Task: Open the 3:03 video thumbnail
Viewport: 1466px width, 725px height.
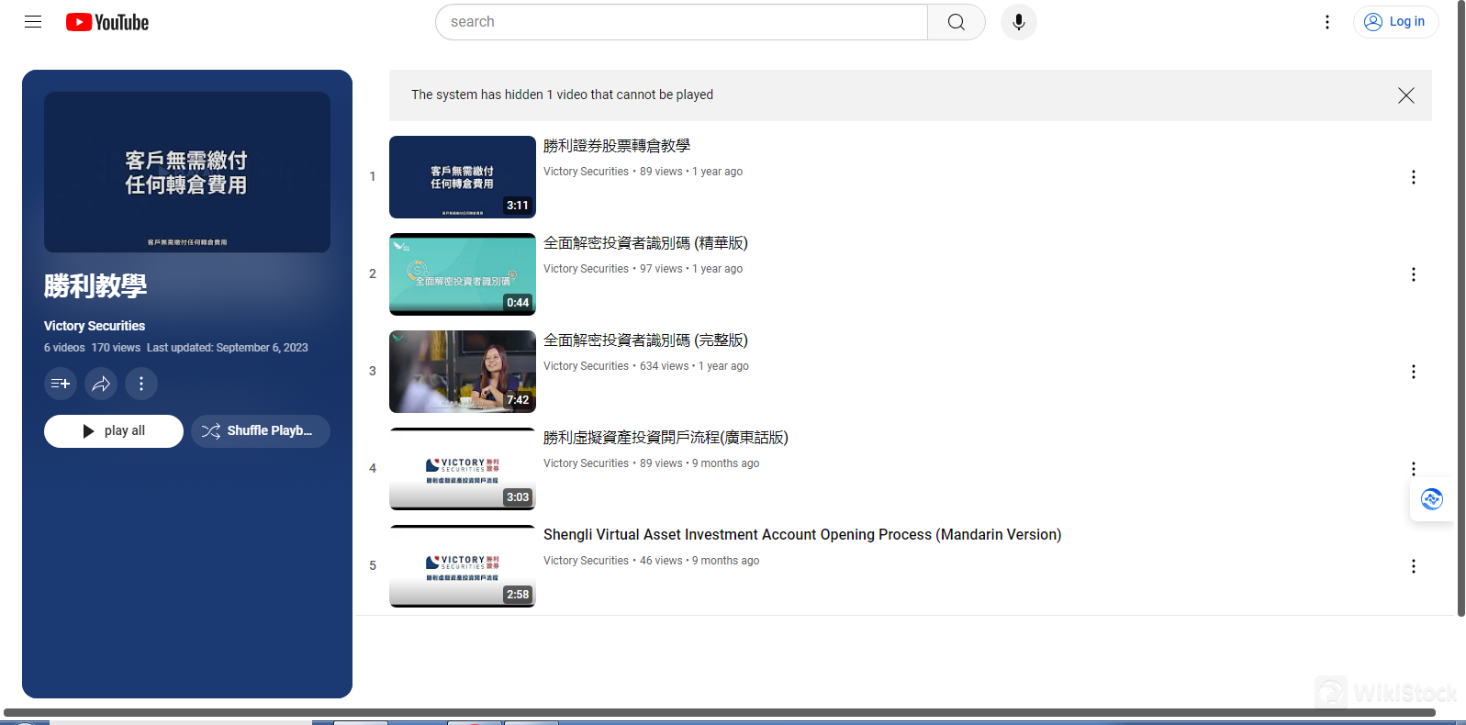Action: (x=463, y=469)
